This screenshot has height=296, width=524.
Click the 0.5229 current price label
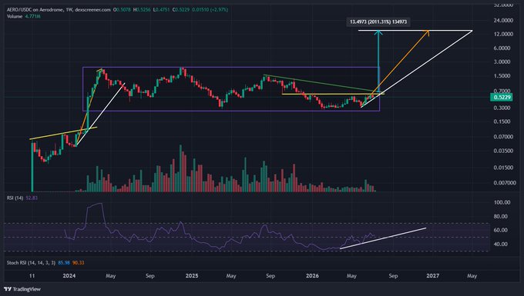[x=502, y=98]
